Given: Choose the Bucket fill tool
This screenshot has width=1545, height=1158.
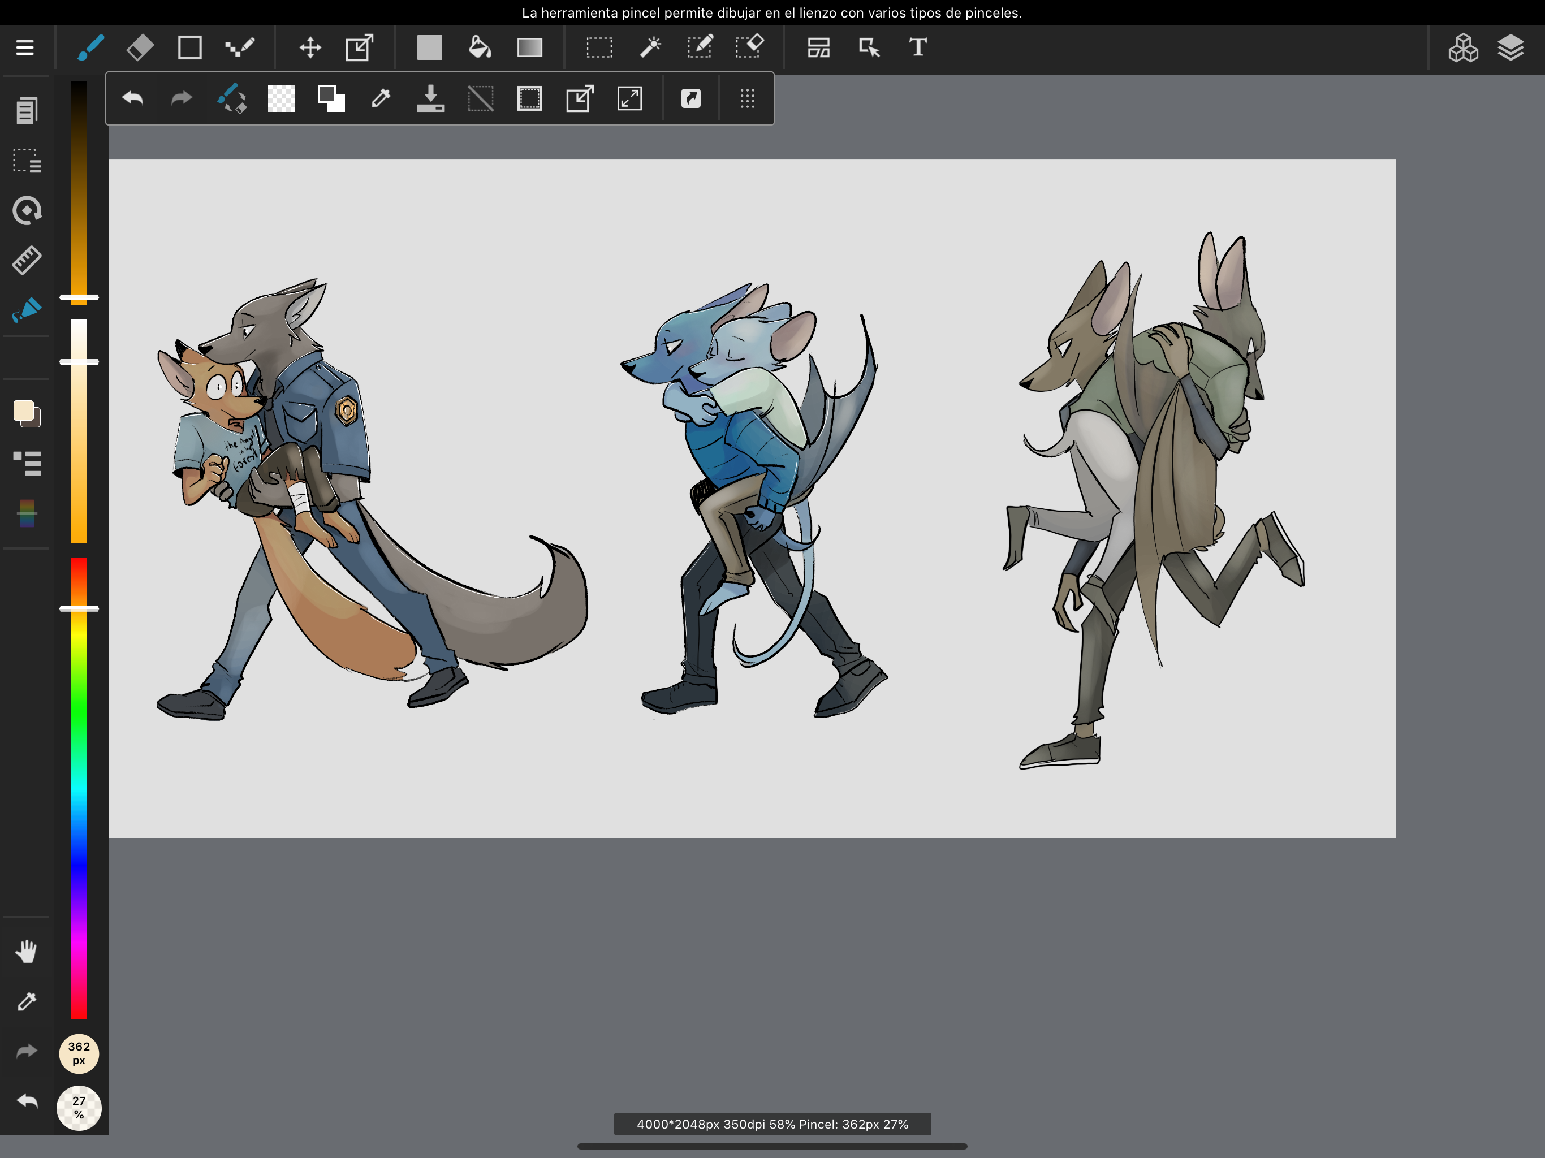Looking at the screenshot, I should click(x=479, y=47).
